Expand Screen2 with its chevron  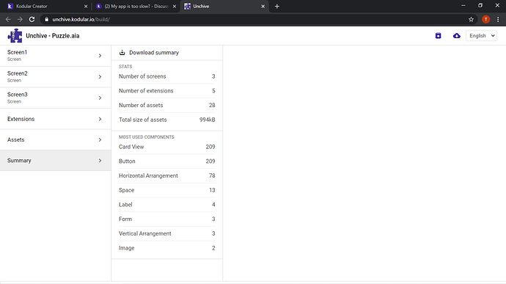click(x=100, y=76)
